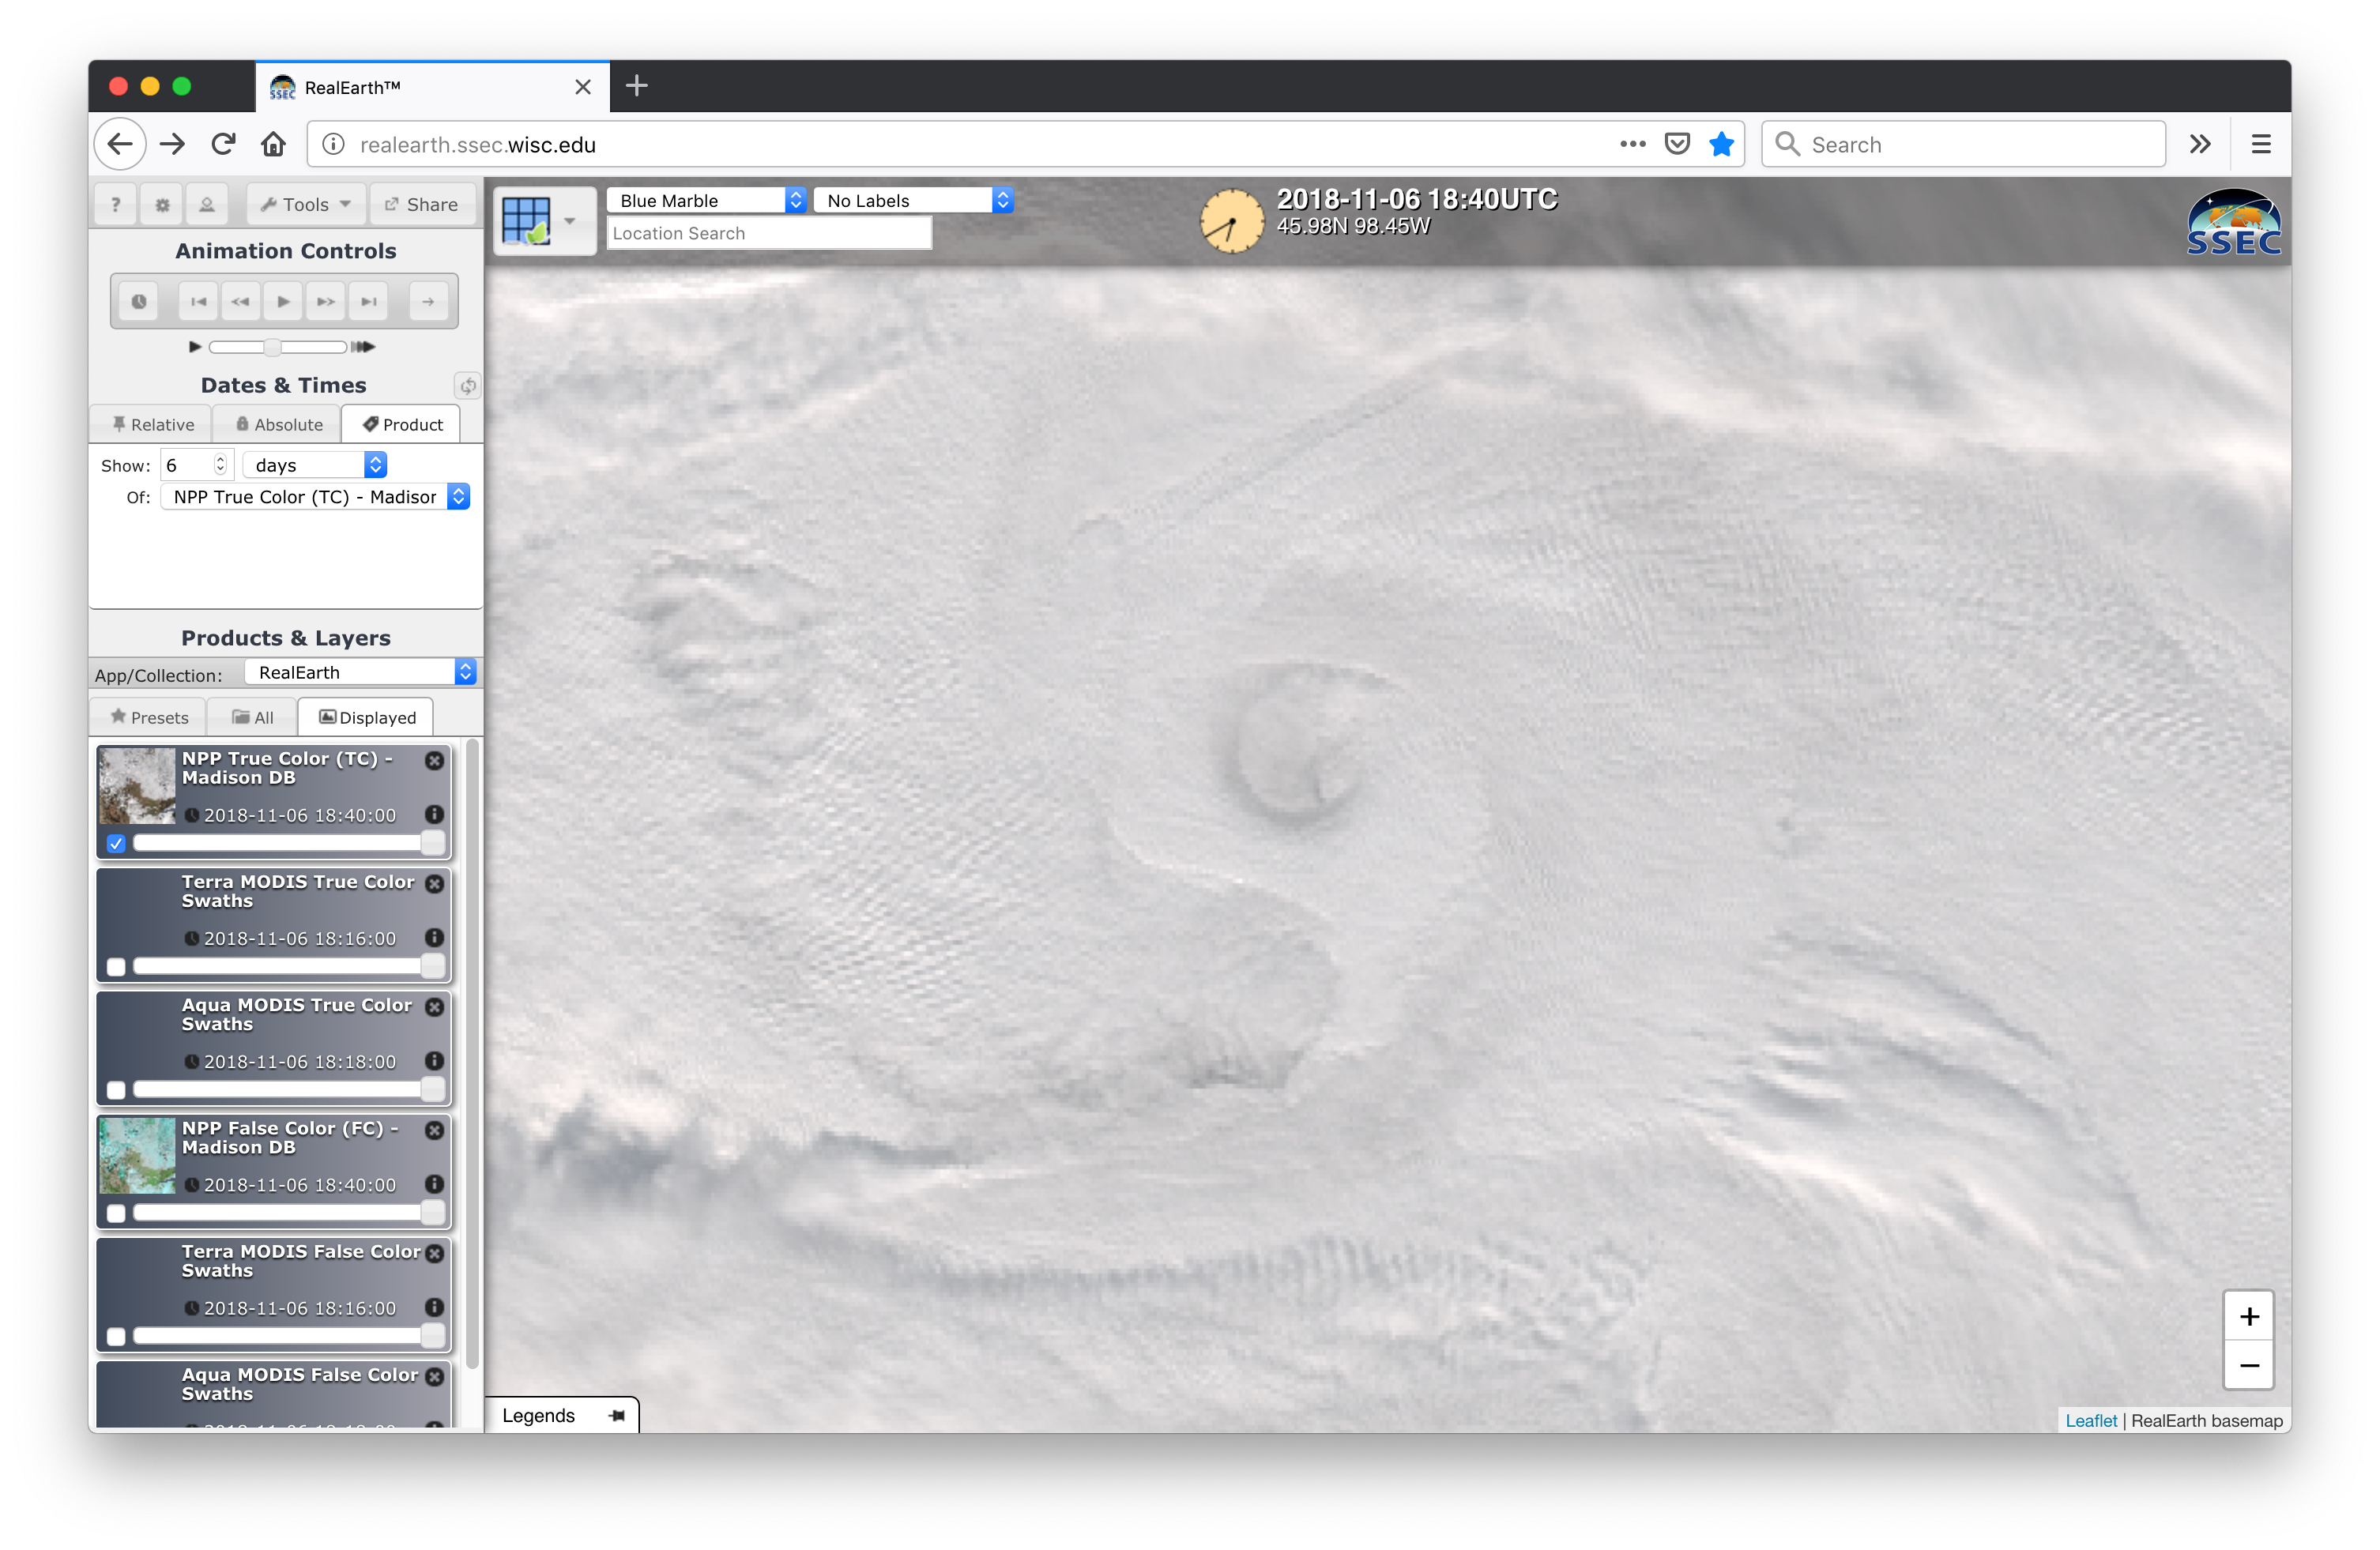The image size is (2380, 1550).
Task: Show info for NPP False Color layer
Action: click(434, 1183)
